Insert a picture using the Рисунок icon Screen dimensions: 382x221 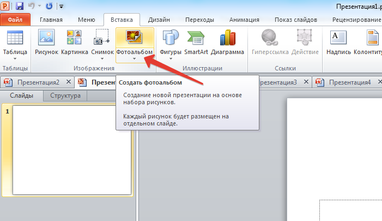pyautogui.click(x=46, y=38)
